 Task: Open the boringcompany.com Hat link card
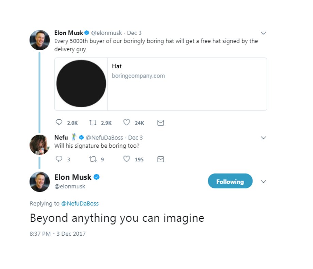pos(161,84)
